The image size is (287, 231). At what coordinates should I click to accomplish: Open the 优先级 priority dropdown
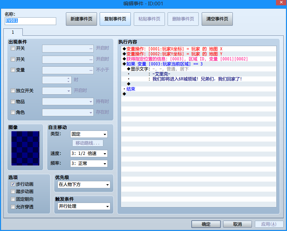point(84,185)
